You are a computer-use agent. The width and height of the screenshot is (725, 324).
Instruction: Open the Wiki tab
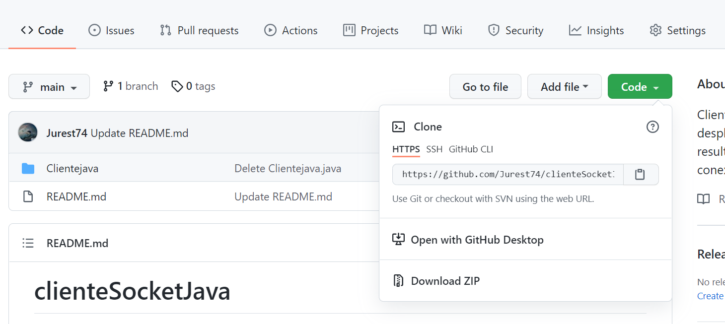tap(443, 30)
